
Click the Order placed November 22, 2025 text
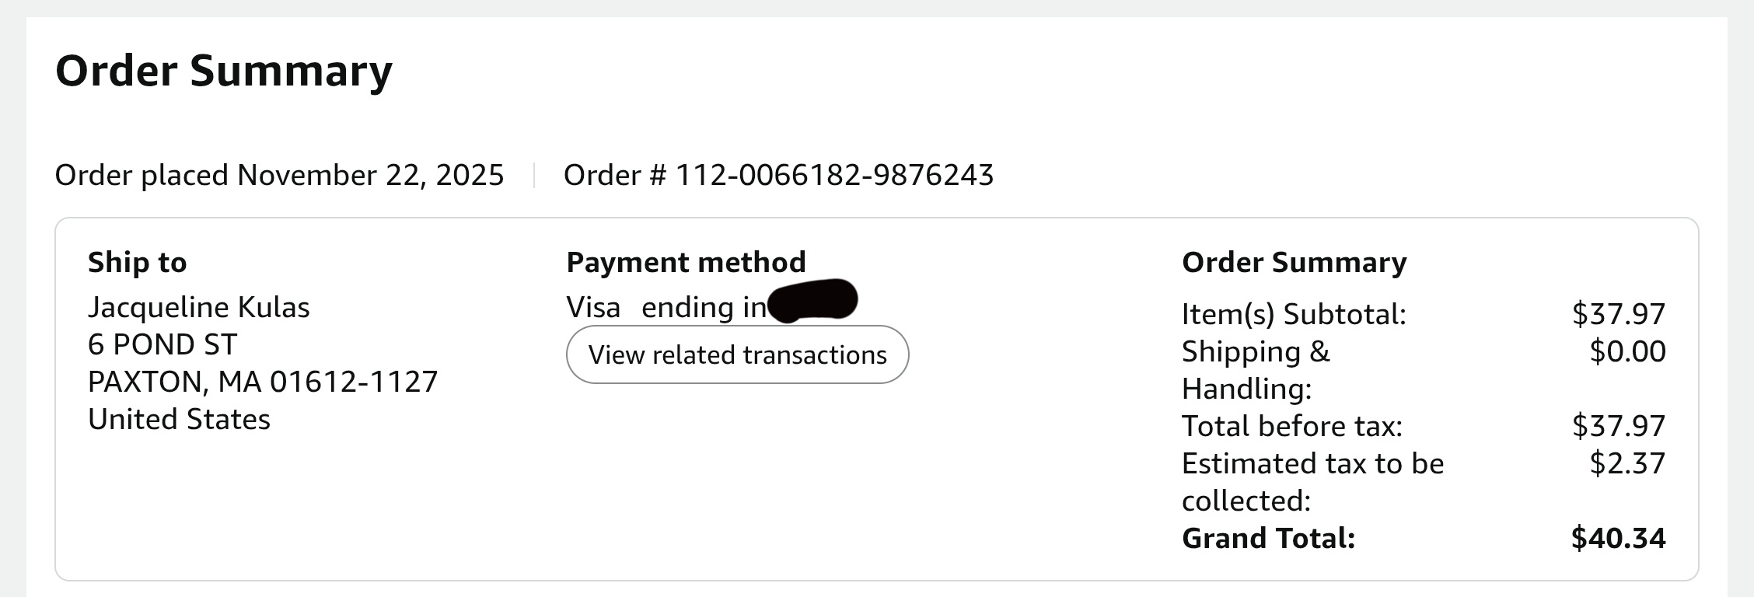tap(279, 175)
